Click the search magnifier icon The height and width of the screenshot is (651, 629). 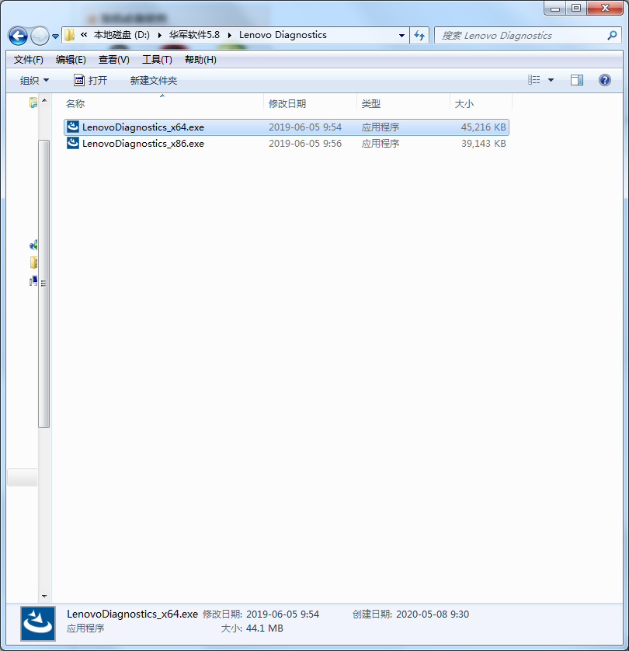(612, 35)
